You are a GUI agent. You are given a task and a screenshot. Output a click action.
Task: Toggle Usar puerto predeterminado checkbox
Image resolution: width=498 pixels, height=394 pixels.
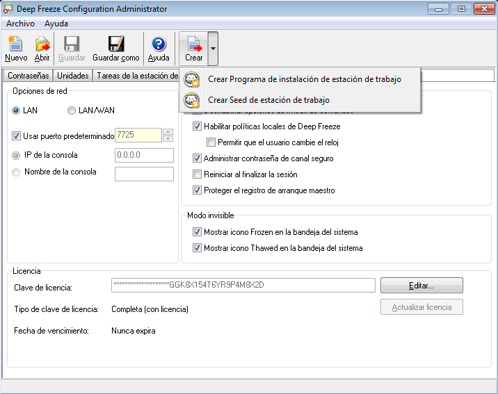tap(16, 136)
